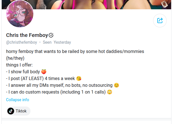Click the 'custom requests' bio line
Image resolution: width=172 pixels, height=124 pixels.
59,92
